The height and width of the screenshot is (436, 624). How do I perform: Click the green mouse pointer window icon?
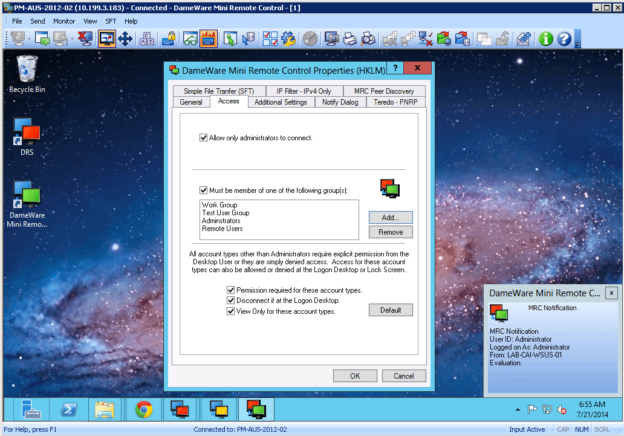pos(230,39)
